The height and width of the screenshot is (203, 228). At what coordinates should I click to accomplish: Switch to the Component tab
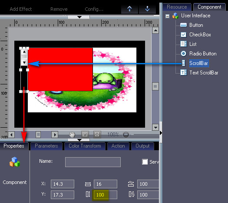click(x=209, y=7)
